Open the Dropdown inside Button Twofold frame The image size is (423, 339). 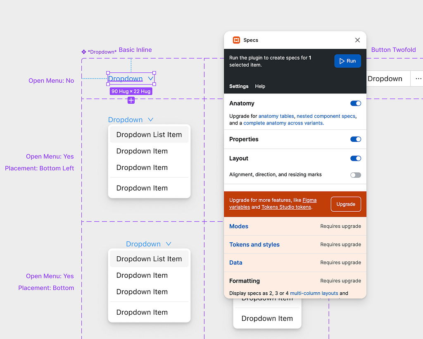(x=386, y=79)
